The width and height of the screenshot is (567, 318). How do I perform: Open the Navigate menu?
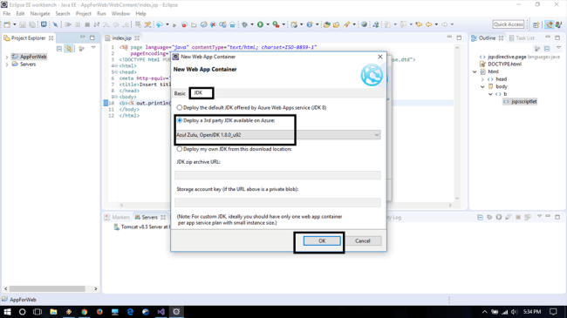click(40, 13)
